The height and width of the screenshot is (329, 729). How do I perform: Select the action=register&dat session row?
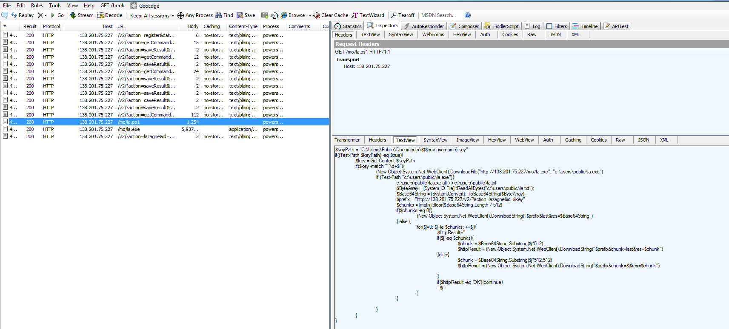165,35
